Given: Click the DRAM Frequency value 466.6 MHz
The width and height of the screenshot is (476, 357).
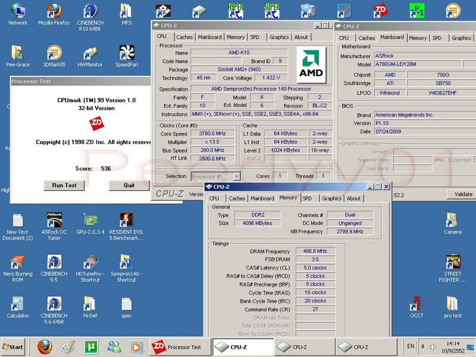Looking at the screenshot, I should [x=315, y=251].
